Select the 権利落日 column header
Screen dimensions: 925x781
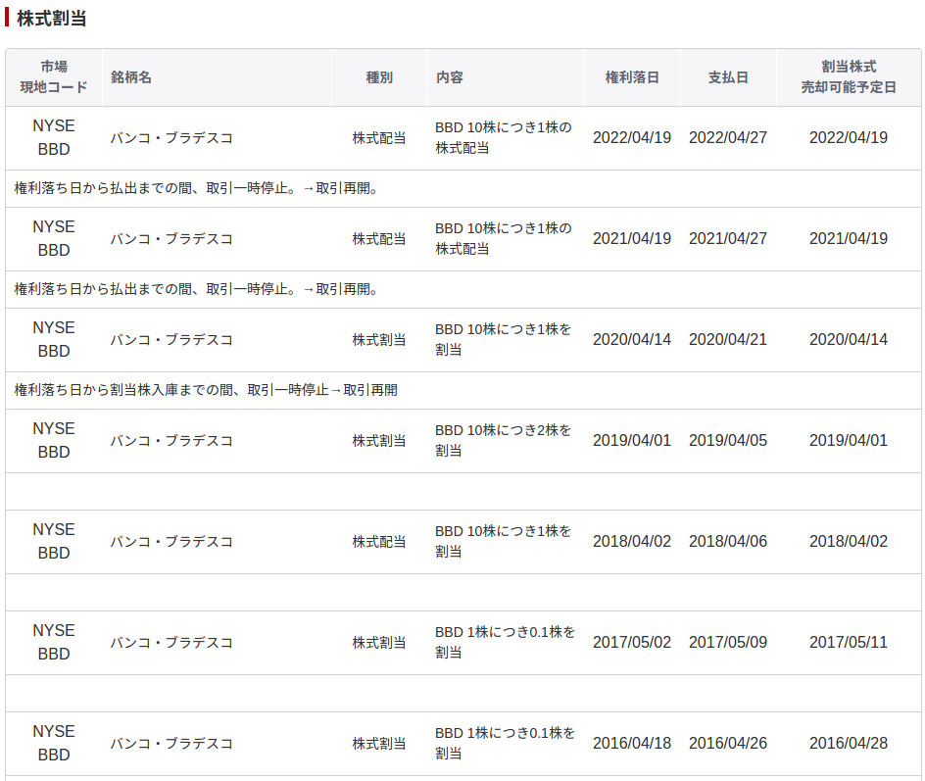(x=632, y=77)
